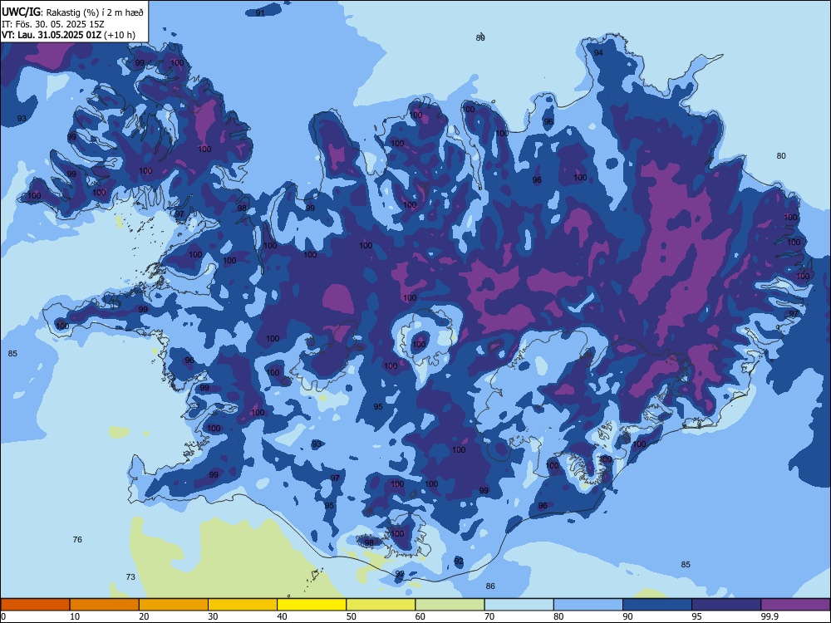
Task: Click the legend tick label '20'
Action: click(144, 616)
